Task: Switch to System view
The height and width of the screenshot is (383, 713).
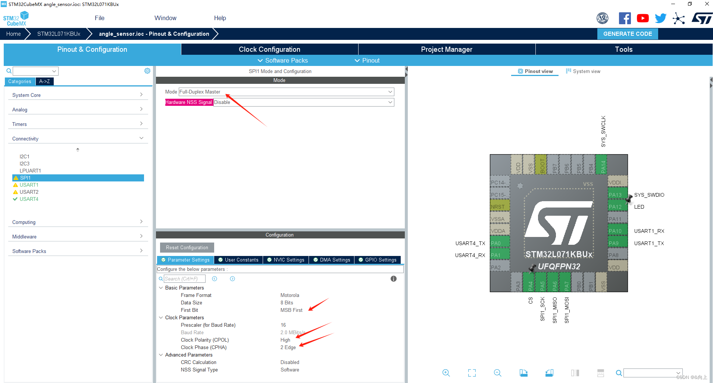Action: [x=583, y=71]
